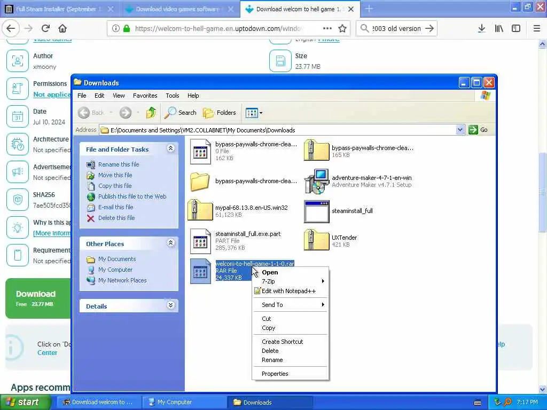
Task: Select bypass-paywalls 0 File icon
Action: 201,151
